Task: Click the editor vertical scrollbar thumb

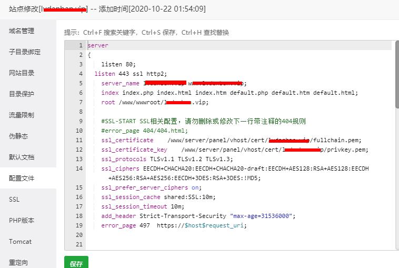Action: click(397, 75)
